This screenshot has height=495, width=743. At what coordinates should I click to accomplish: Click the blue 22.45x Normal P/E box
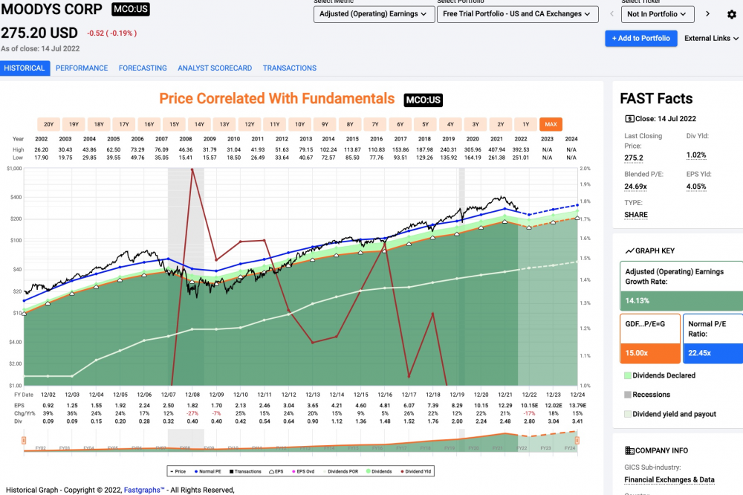pyautogui.click(x=713, y=353)
